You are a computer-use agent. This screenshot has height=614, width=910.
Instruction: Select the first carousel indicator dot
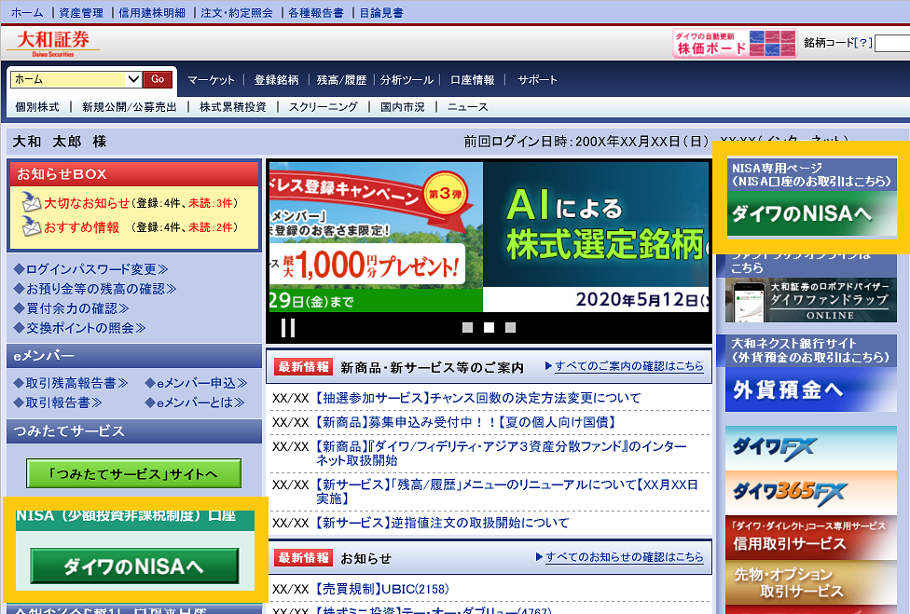(468, 327)
